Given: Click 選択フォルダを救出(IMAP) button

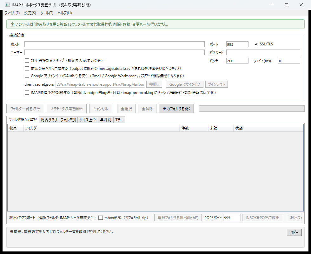Looking at the screenshot, I should coord(178,218).
